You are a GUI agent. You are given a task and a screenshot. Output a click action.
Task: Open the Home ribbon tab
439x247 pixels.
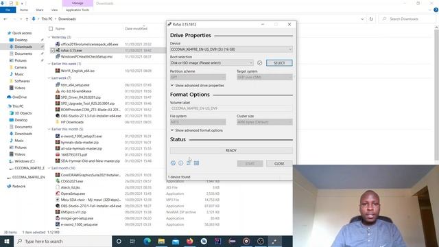[x=24, y=10]
